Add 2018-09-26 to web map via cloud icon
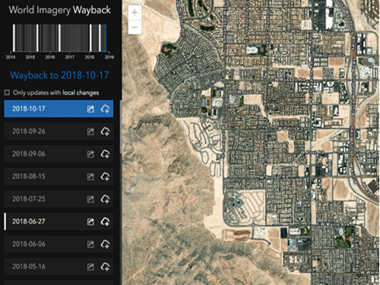The height and width of the screenshot is (285, 380). tap(105, 131)
